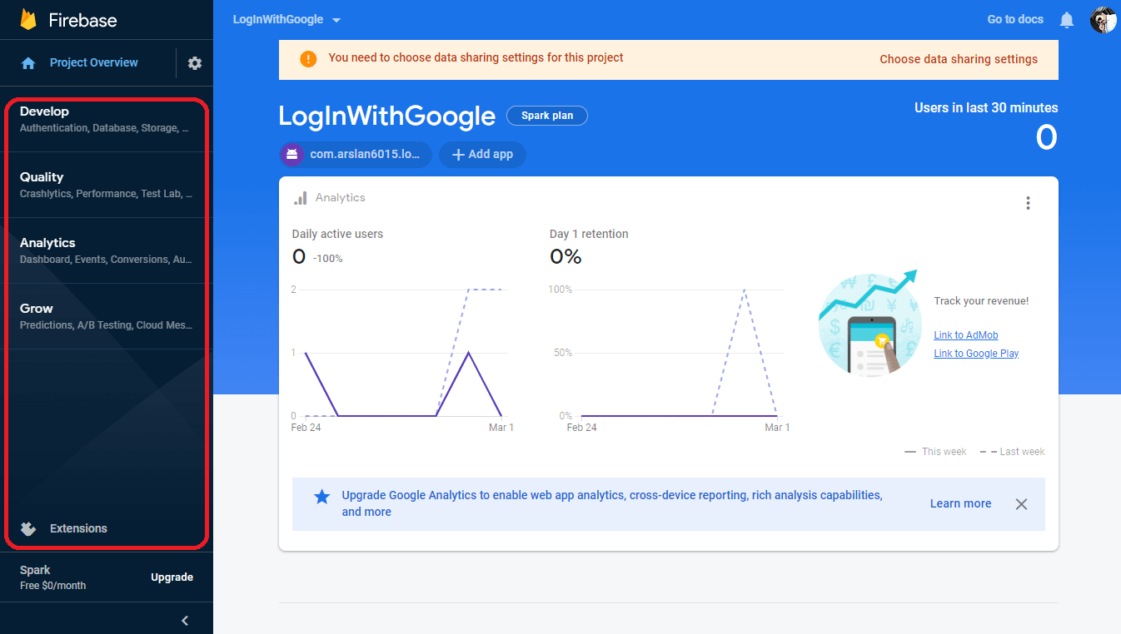1121x634 pixels.
Task: Open notifications bell icon
Action: coord(1067,20)
